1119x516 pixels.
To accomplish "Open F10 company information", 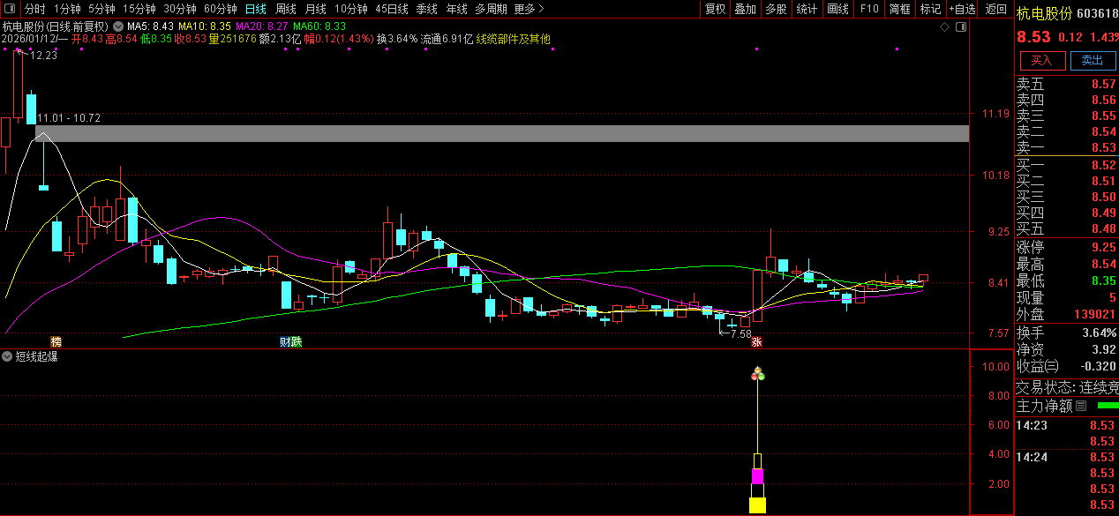I will [x=869, y=9].
